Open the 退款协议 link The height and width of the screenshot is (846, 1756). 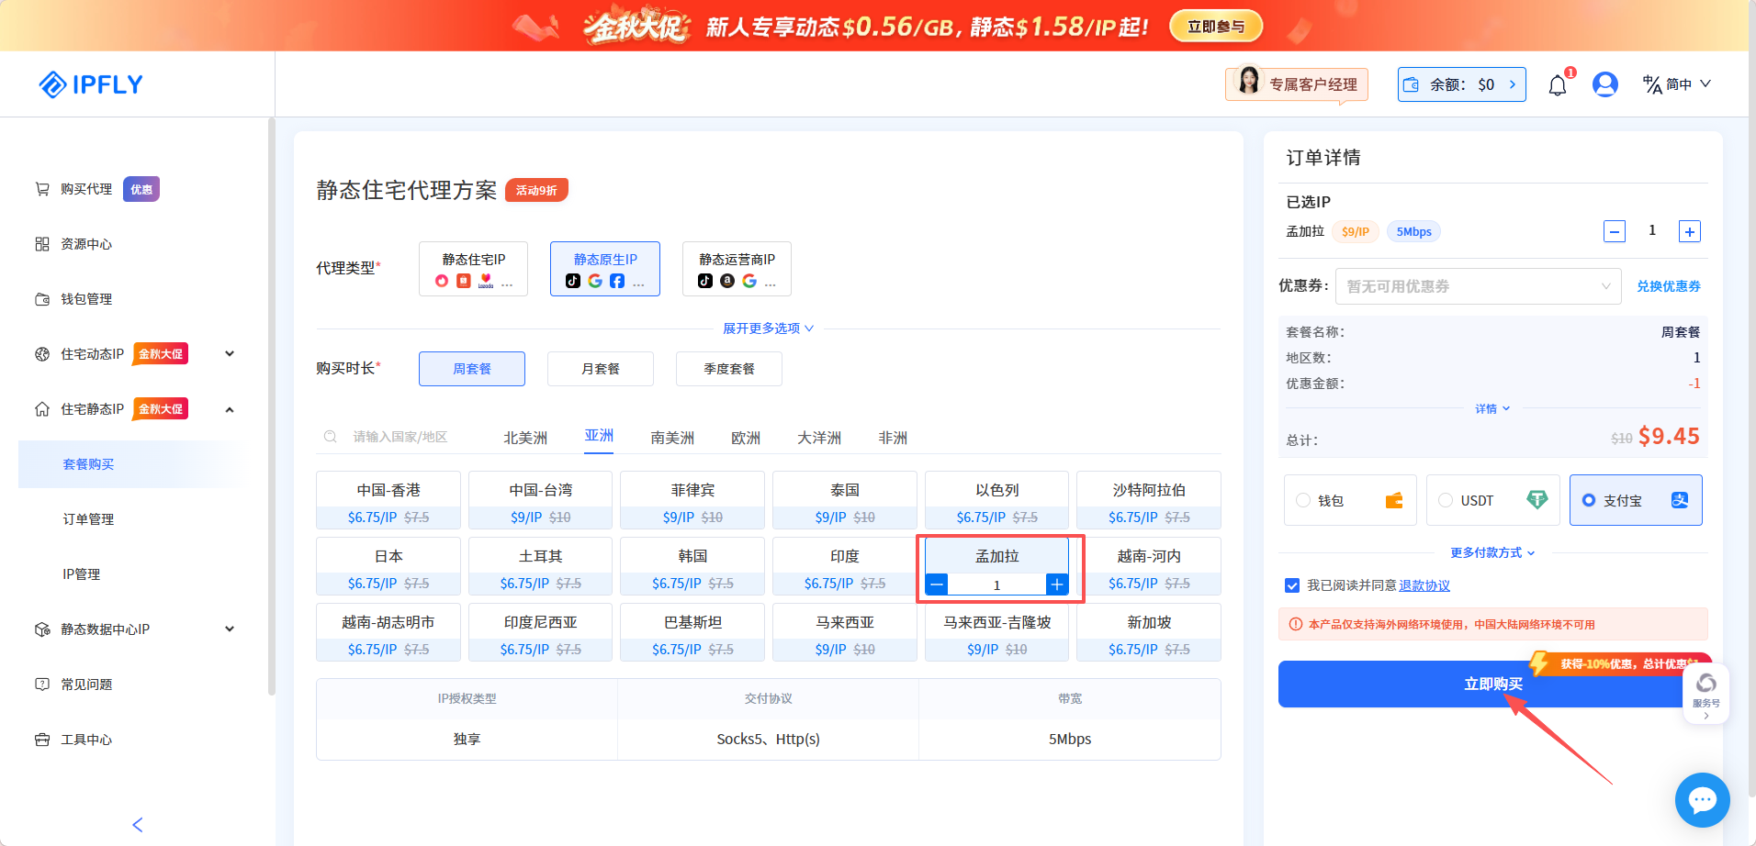pyautogui.click(x=1424, y=585)
